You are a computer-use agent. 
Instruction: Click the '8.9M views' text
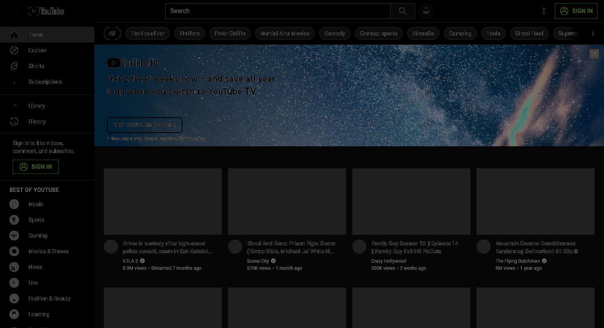(134, 268)
